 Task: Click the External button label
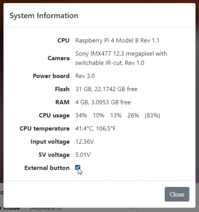click(47, 168)
